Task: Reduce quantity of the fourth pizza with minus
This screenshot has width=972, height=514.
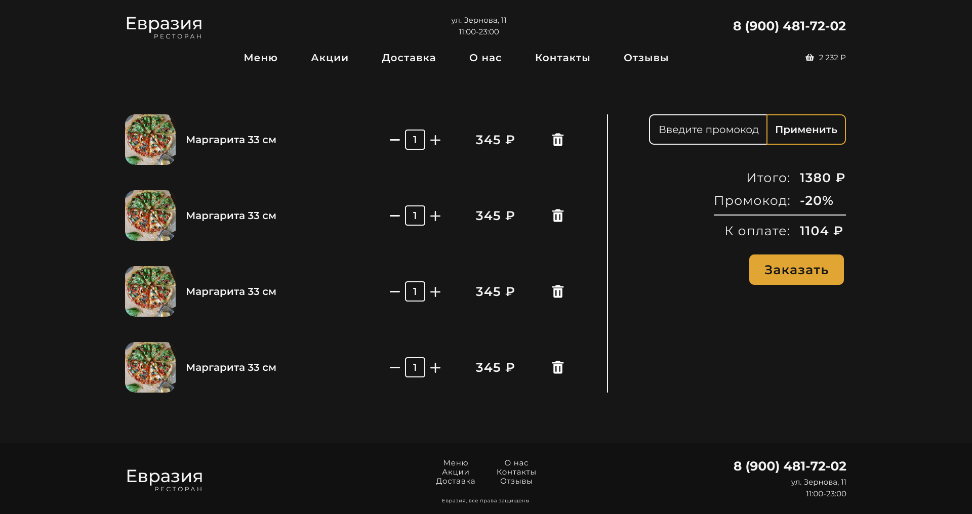Action: tap(395, 368)
